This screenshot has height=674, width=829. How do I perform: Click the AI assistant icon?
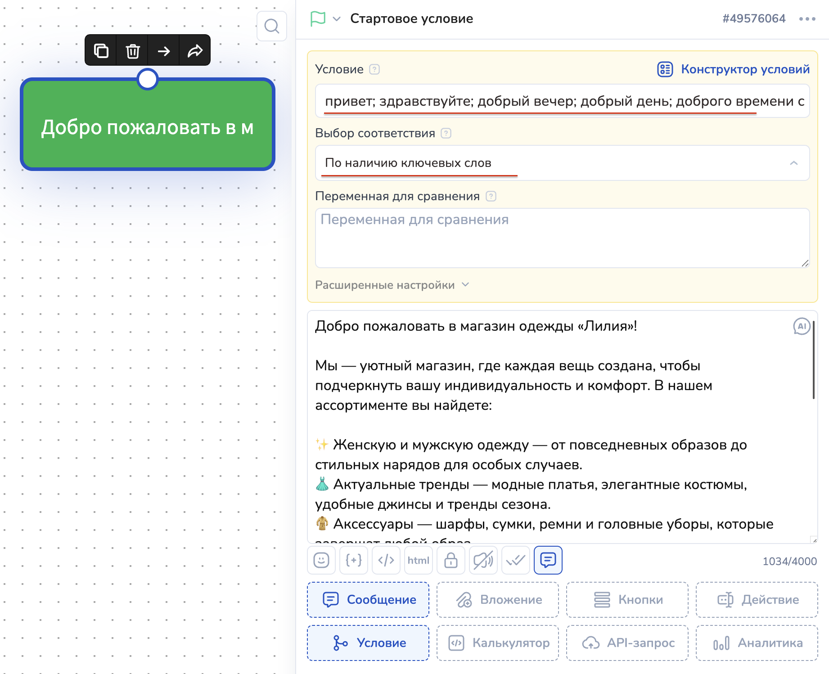[802, 326]
